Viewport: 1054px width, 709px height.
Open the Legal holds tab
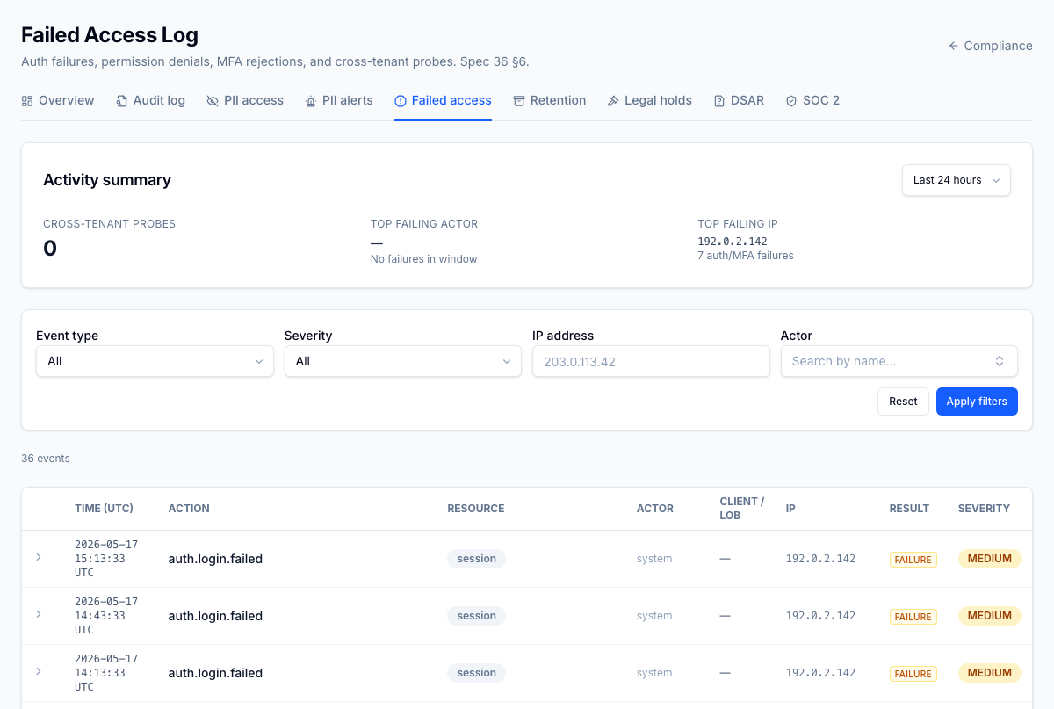coord(650,101)
